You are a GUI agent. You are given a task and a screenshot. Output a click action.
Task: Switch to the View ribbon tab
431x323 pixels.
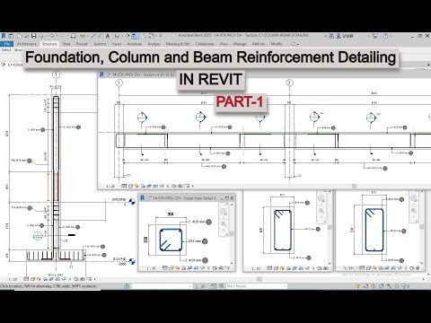224,44
